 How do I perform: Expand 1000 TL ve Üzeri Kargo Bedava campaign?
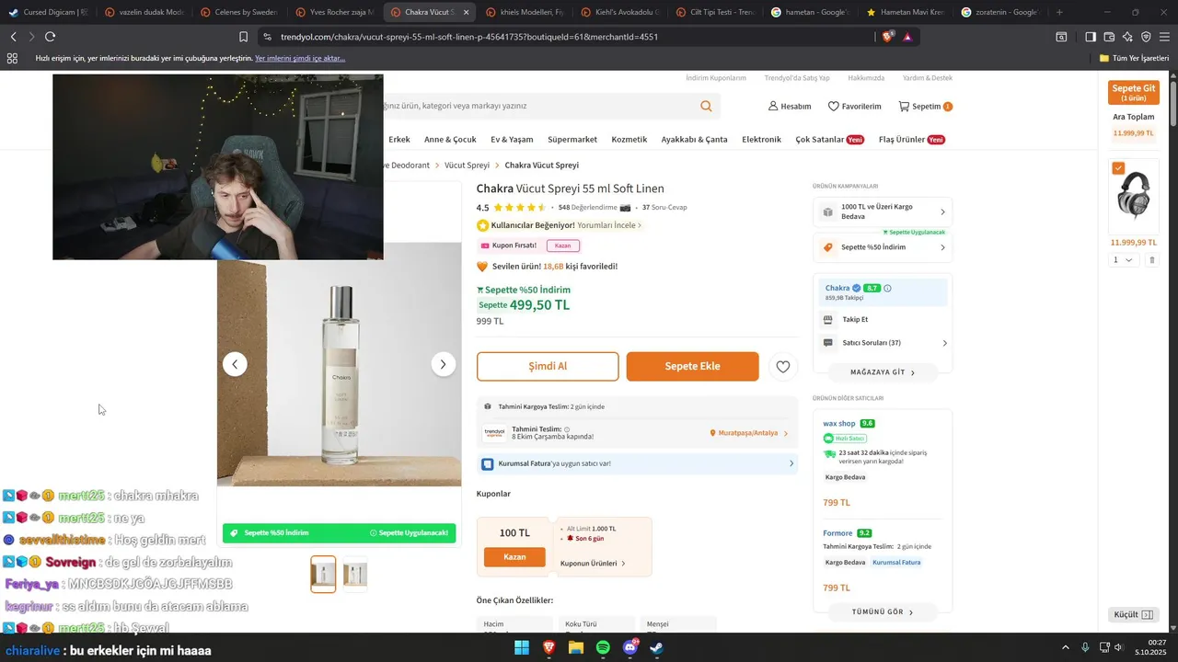(883, 211)
